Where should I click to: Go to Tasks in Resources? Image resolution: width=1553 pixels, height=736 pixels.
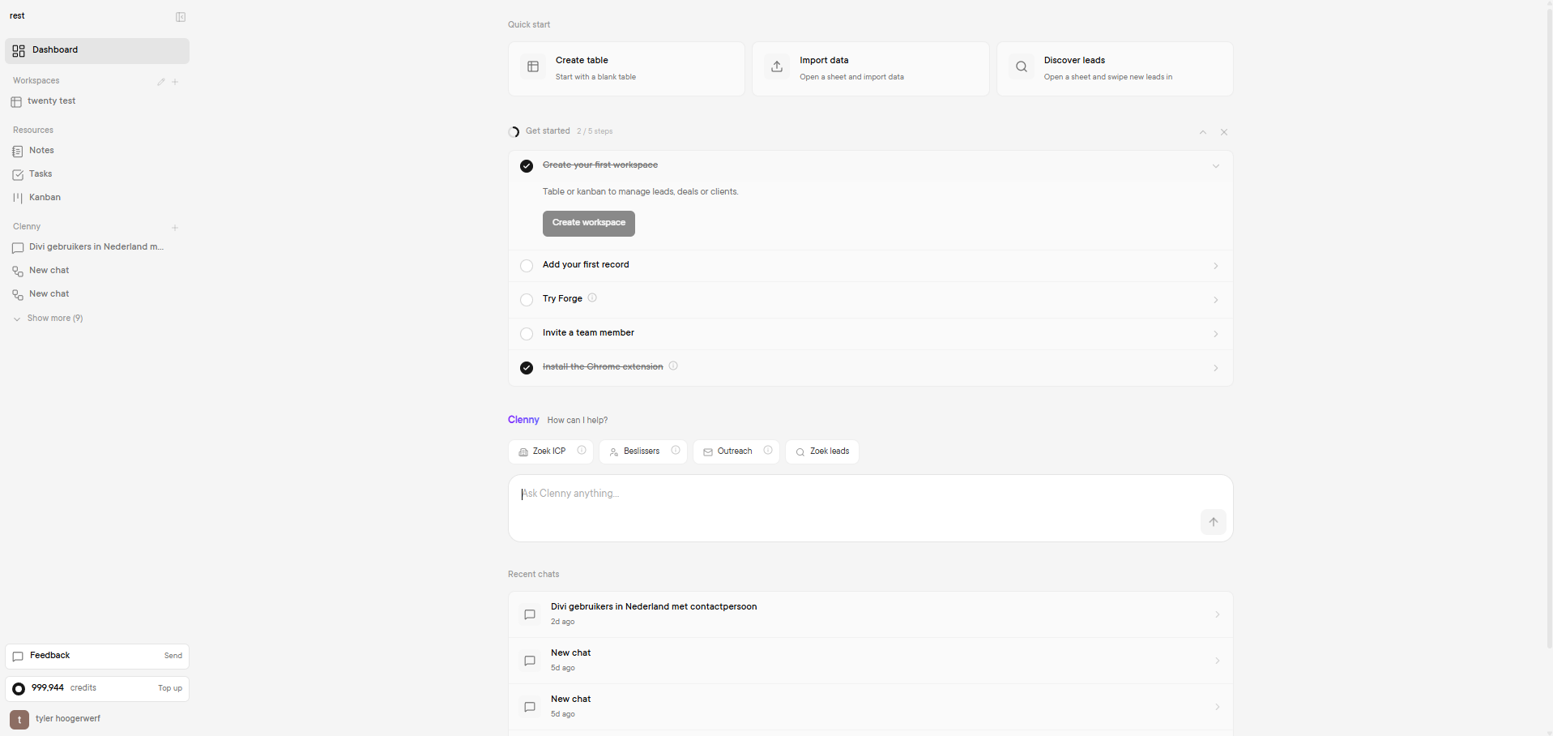(x=97, y=174)
